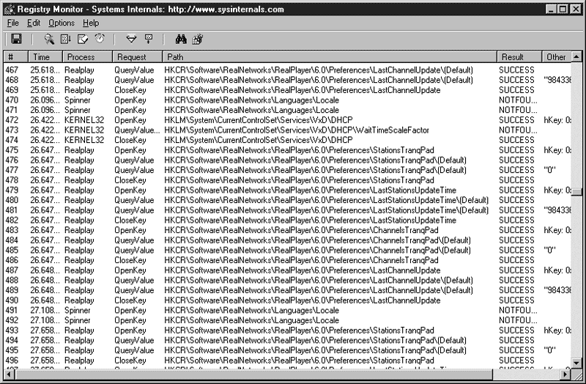586x384 pixels.
Task: Click the clock time format icon
Action: (x=100, y=39)
